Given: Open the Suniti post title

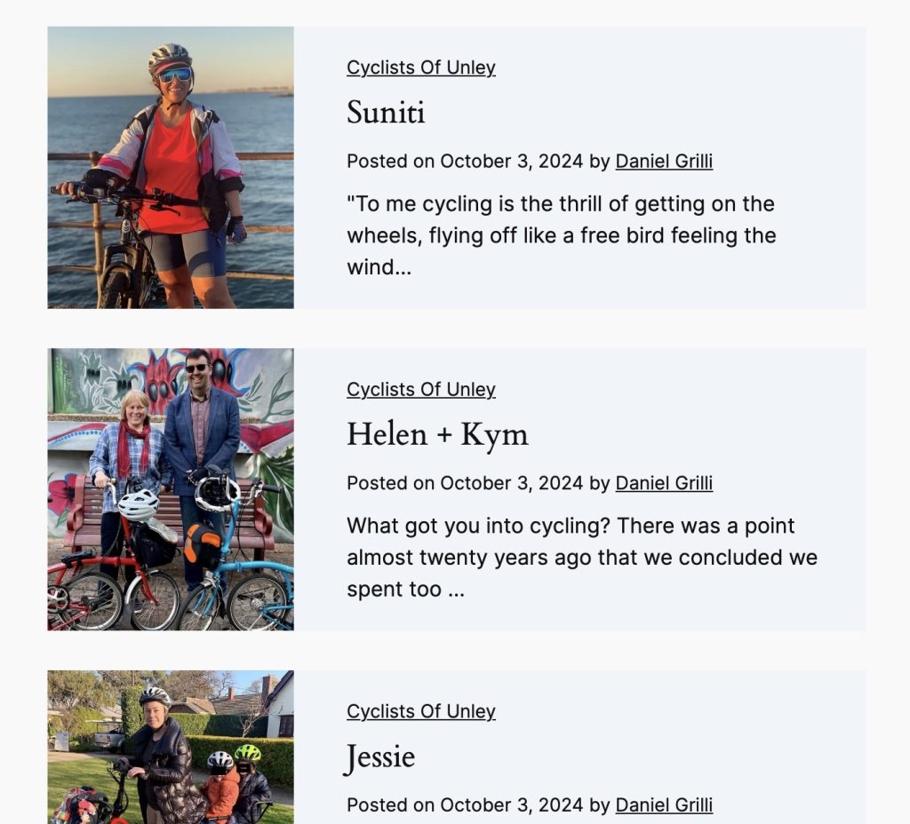Looking at the screenshot, I should 386,113.
